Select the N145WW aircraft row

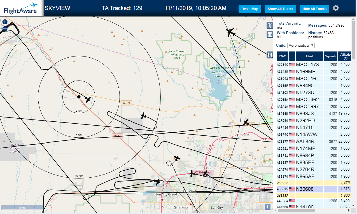tap(314, 135)
